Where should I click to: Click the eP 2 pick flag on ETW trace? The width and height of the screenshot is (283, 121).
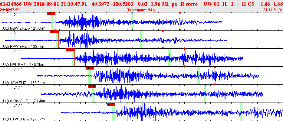(x=111, y=104)
